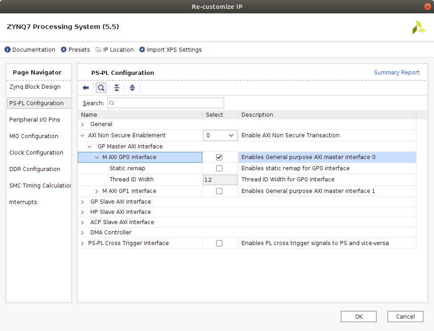The height and width of the screenshot is (331, 434).
Task: Click the Xilinx logo icon
Action: click(x=419, y=28)
